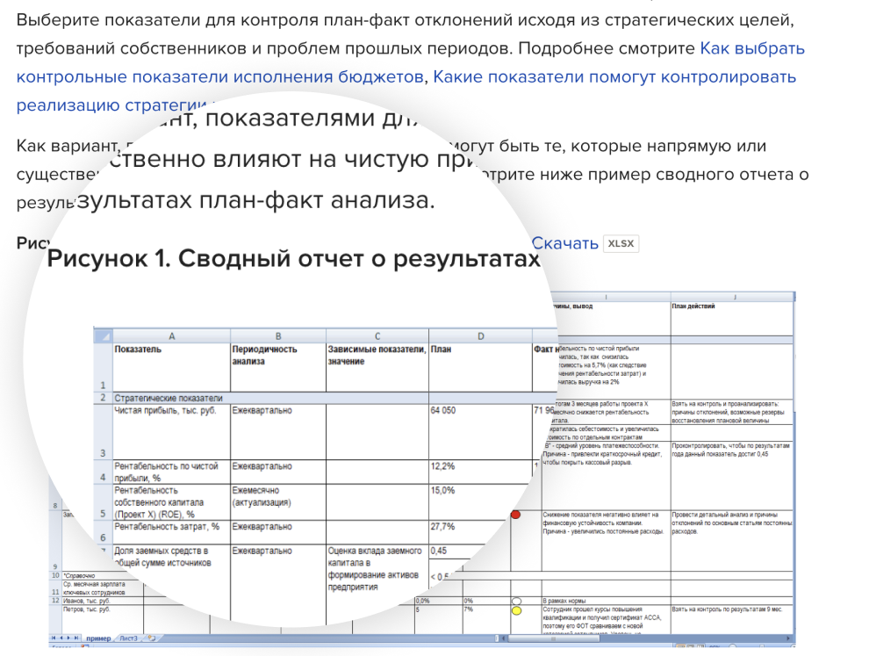Click the 'Периодичность анализа' header cell
Viewport: 869px width, 656px height.
278,367
